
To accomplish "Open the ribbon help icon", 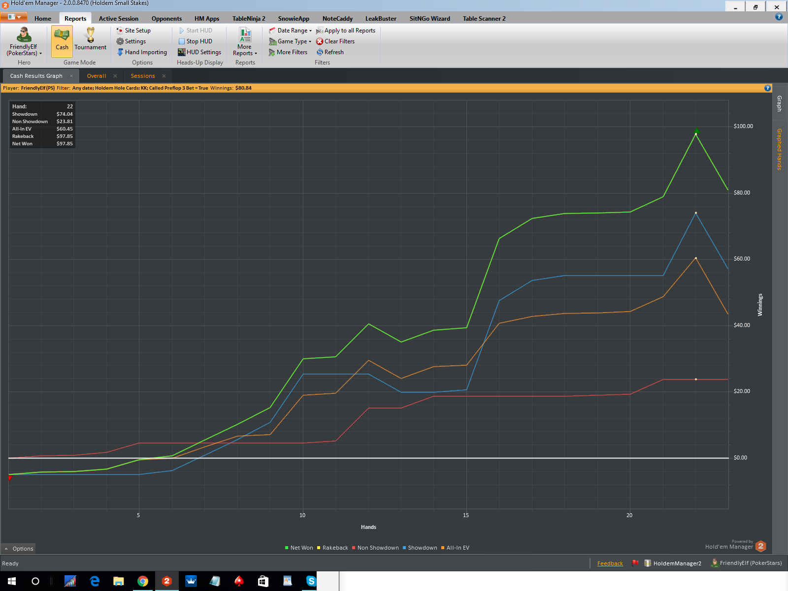I will 779,17.
